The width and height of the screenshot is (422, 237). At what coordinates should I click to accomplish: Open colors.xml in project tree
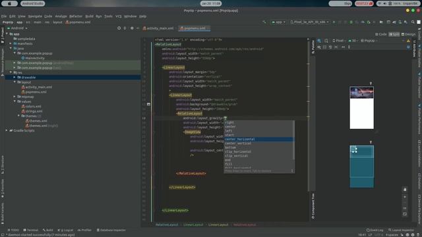coord(31,107)
